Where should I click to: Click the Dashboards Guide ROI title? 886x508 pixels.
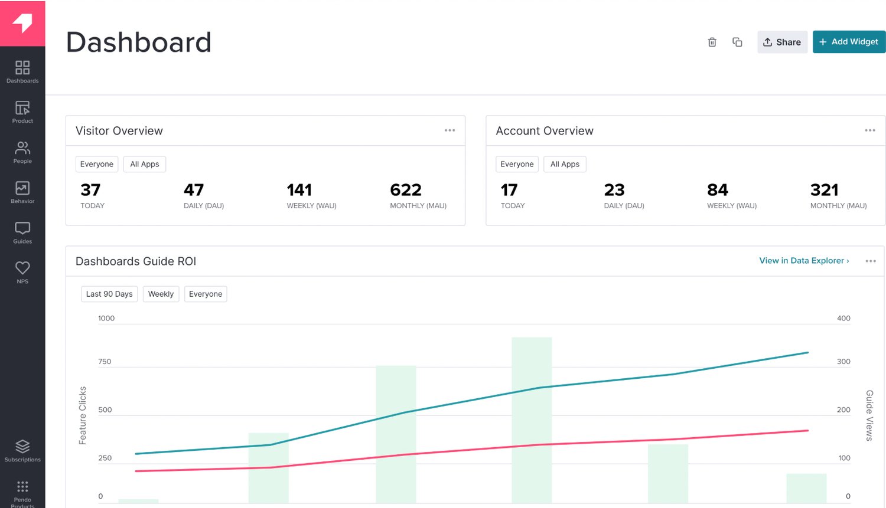coord(136,261)
